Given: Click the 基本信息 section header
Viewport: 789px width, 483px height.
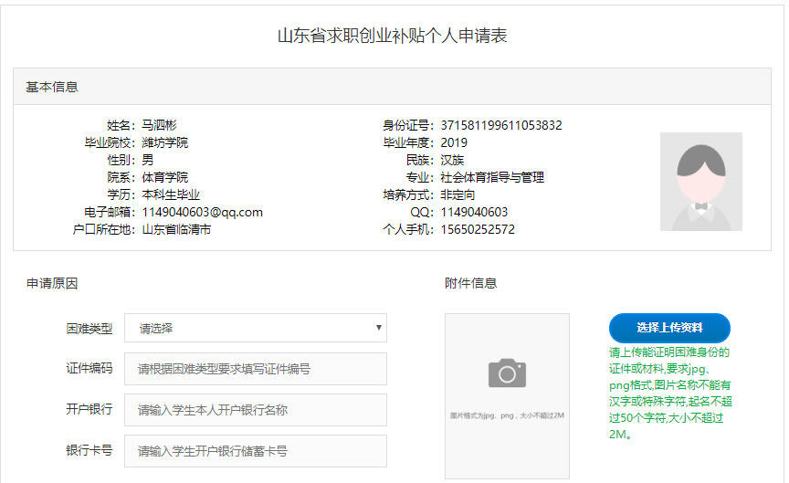Looking at the screenshot, I should [52, 88].
